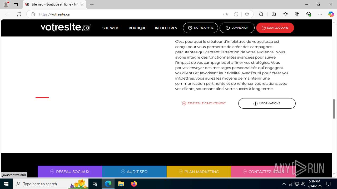Screen dimensions: 337x189
Task: Open the Contactez-nous tab
Action: (x=263, y=172)
